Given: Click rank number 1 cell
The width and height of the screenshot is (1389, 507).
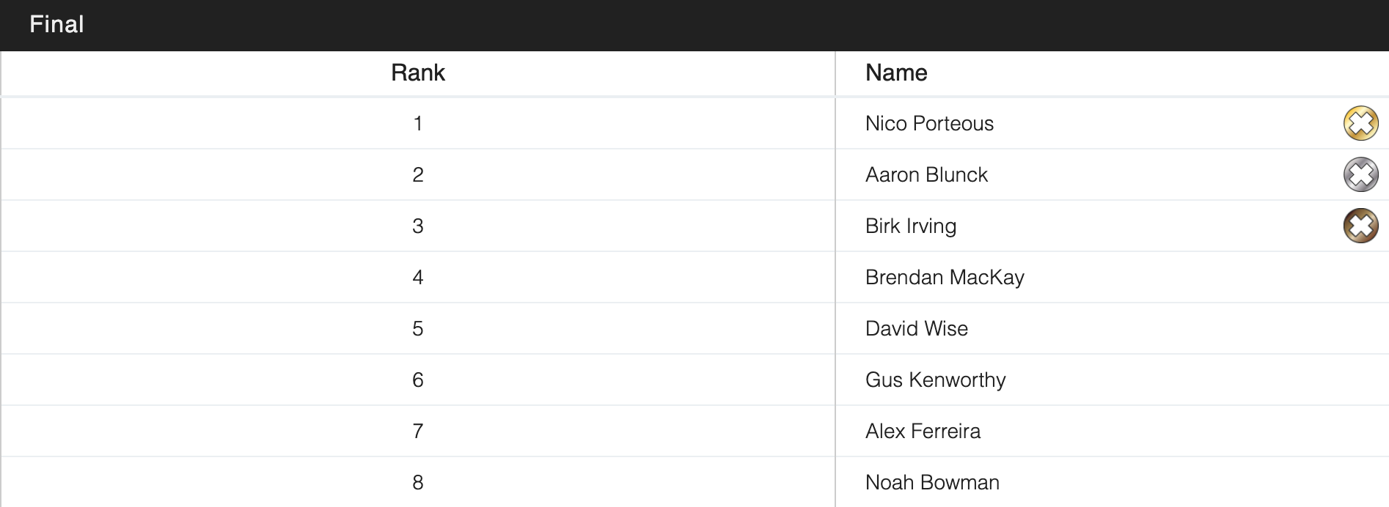Looking at the screenshot, I should click(418, 123).
